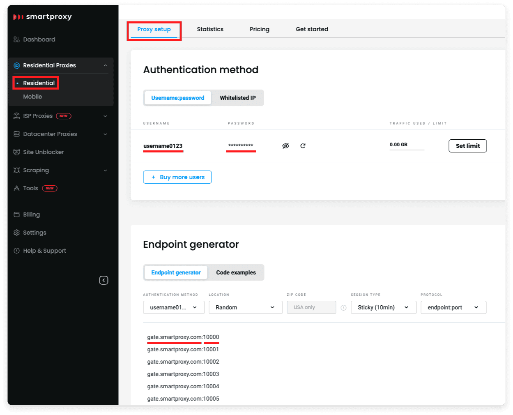Click Buy more users button
513x415 pixels.
click(177, 177)
